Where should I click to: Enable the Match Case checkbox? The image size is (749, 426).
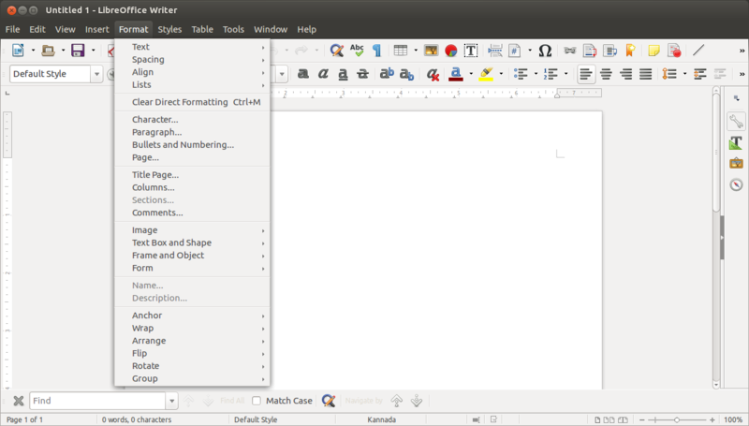point(257,401)
